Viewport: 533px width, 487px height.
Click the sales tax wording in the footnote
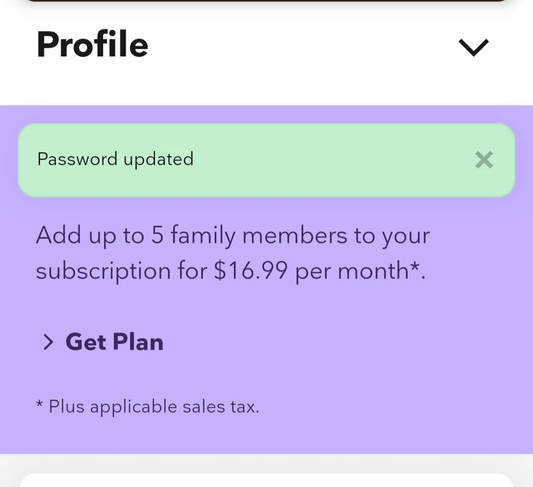click(221, 406)
